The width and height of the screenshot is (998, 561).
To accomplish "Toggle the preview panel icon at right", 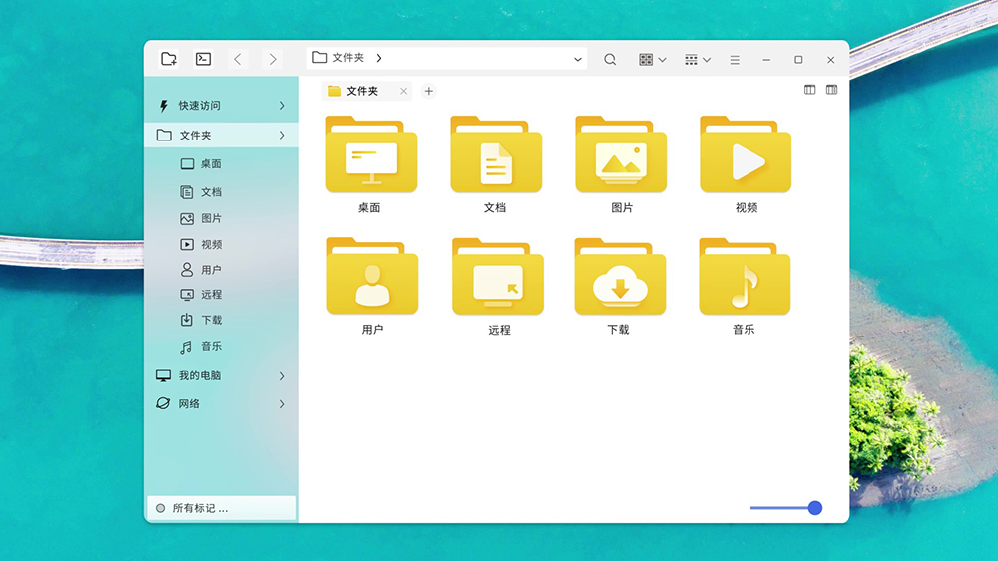I will pyautogui.click(x=831, y=90).
